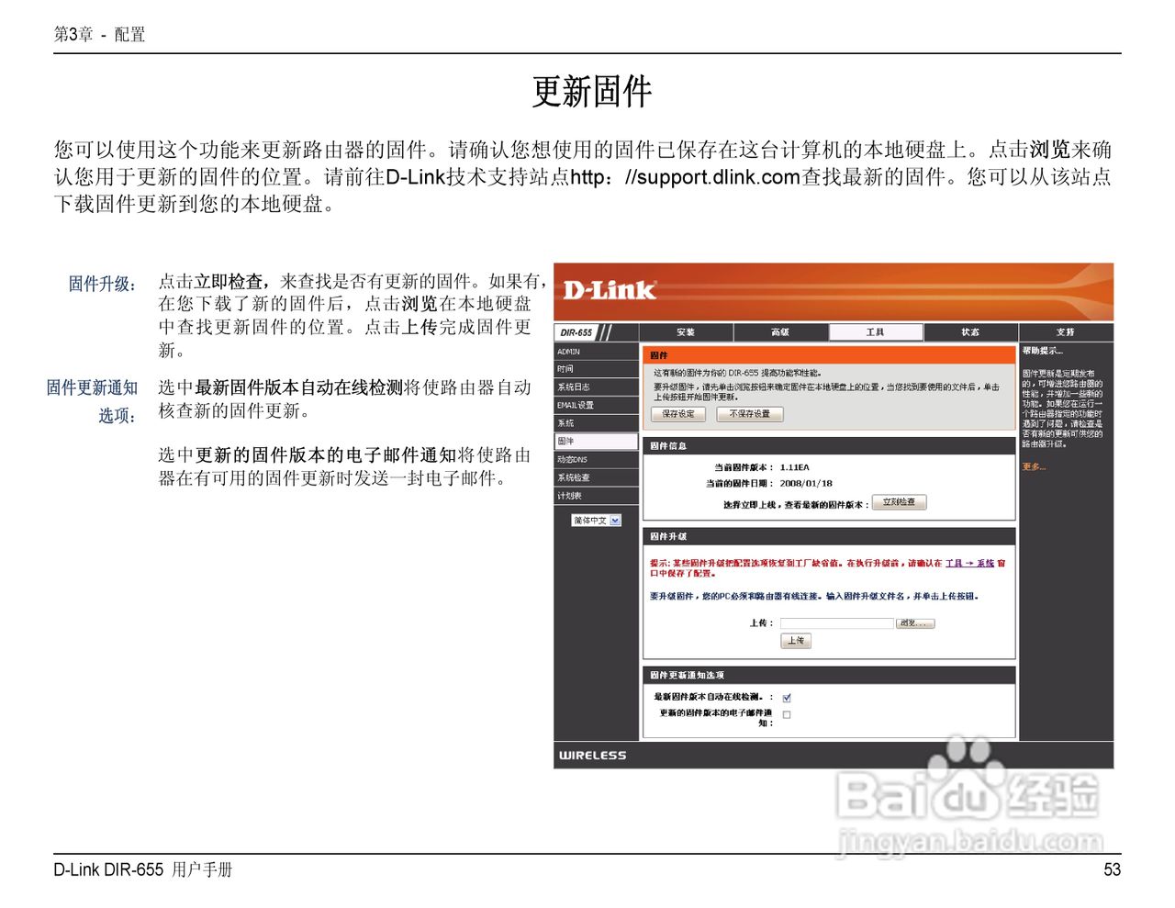This screenshot has height=908, width=1175.
Task: Click the 更多... help link
Action: [x=1034, y=467]
